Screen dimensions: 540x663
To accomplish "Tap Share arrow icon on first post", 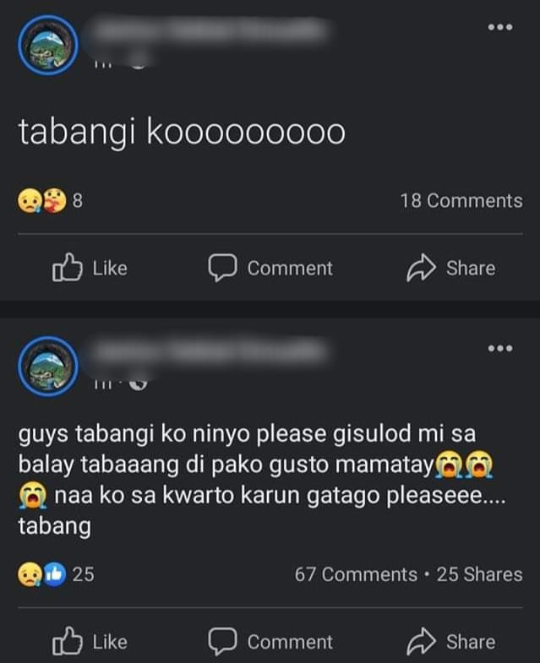I will 421,268.
